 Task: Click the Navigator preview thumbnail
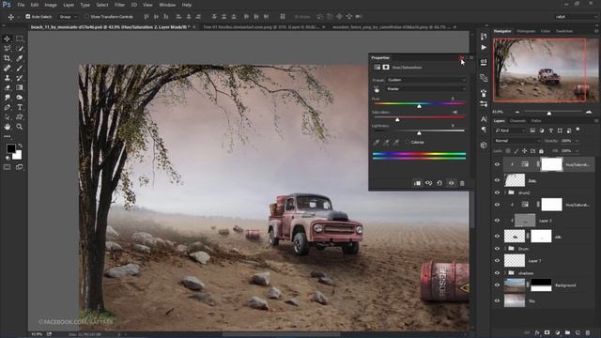point(545,70)
